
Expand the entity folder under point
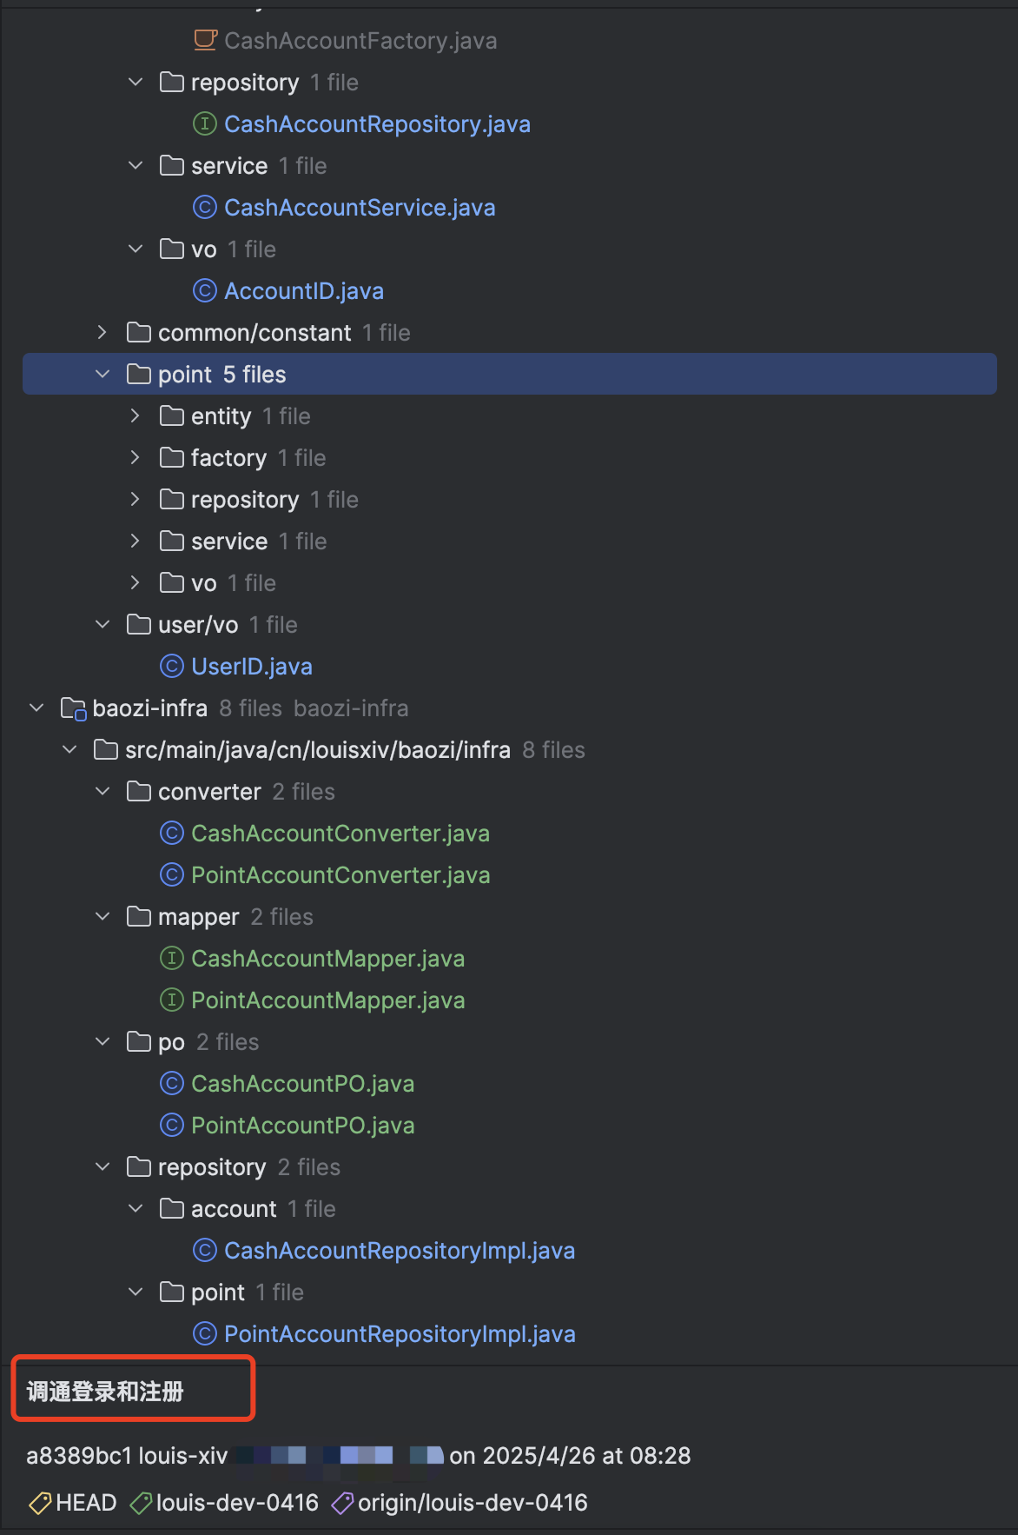pyautogui.click(x=136, y=416)
